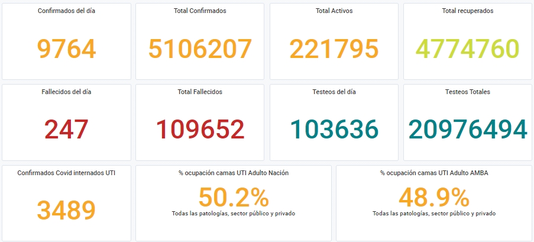Click the daily tests value 103636
Viewport: 534px width, 242px height.
334,130
